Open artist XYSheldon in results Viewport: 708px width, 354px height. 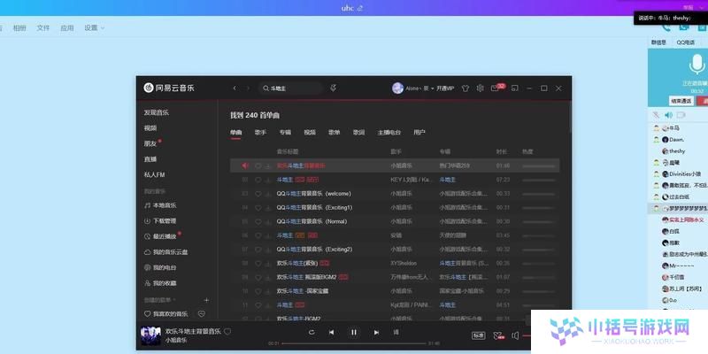coord(404,263)
